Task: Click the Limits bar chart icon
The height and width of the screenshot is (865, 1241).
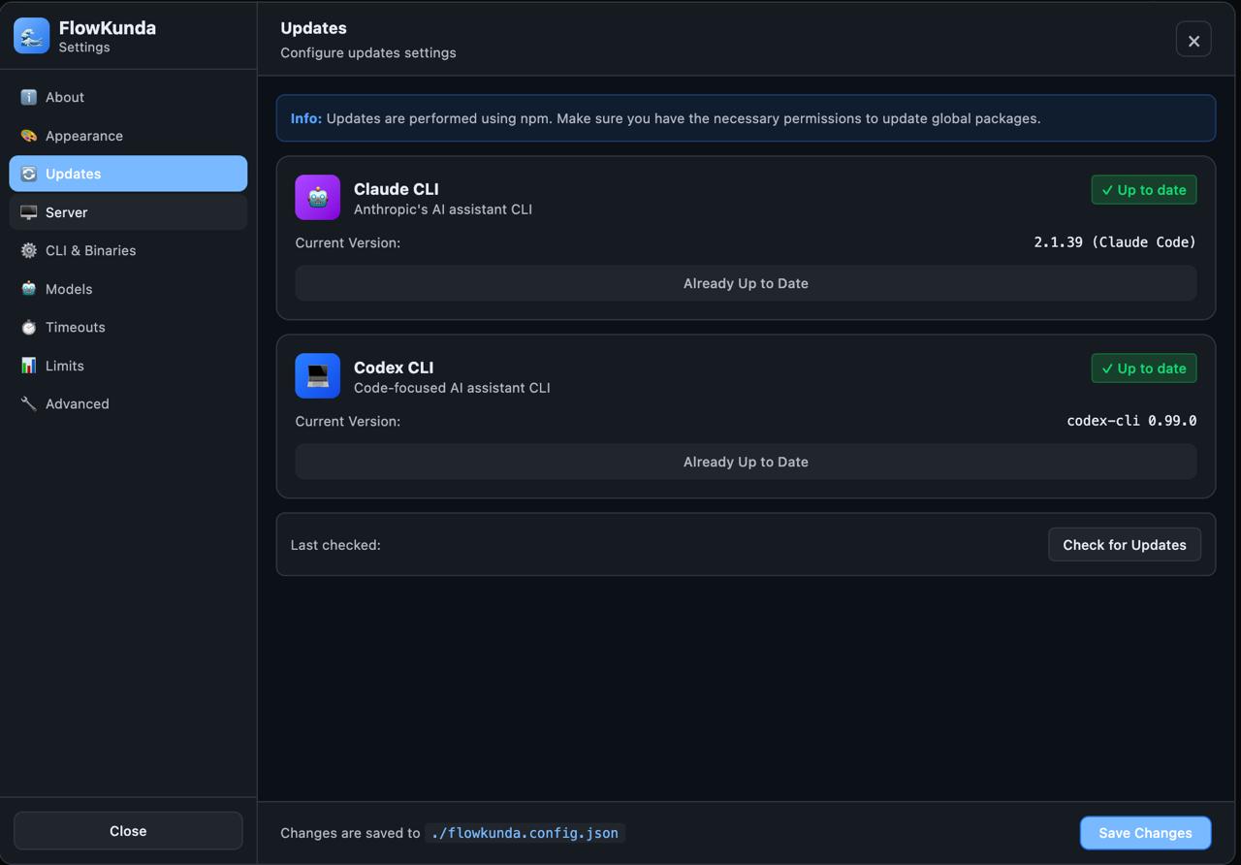Action: 29,366
